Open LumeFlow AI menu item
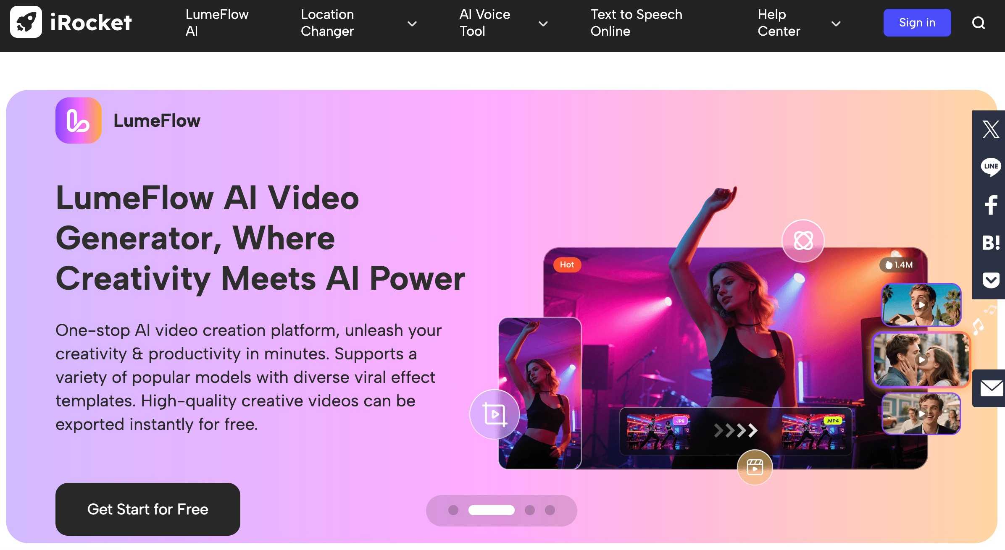1005x550 pixels. pos(217,23)
